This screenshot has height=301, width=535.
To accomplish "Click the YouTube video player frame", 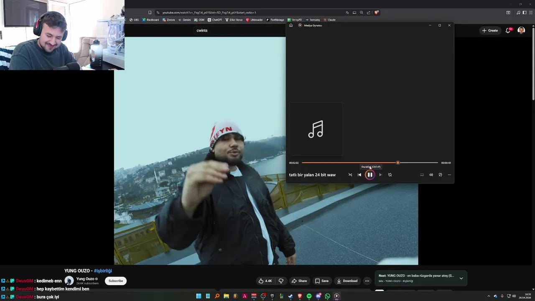I will (x=266, y=151).
